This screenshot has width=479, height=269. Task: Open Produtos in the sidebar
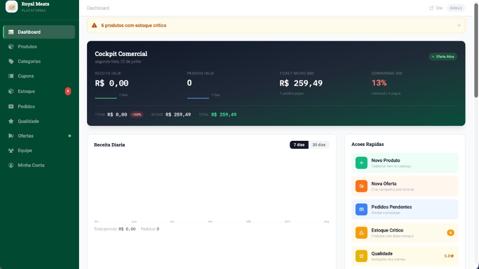click(39, 46)
